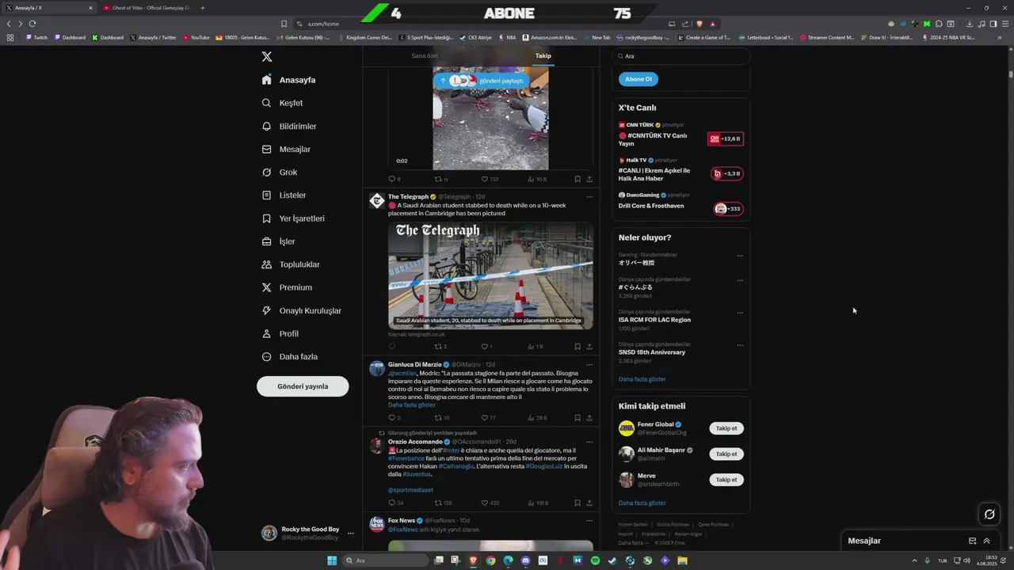
Task: Open account menu dots beside Rocky the Good Boy
Action: (350, 534)
